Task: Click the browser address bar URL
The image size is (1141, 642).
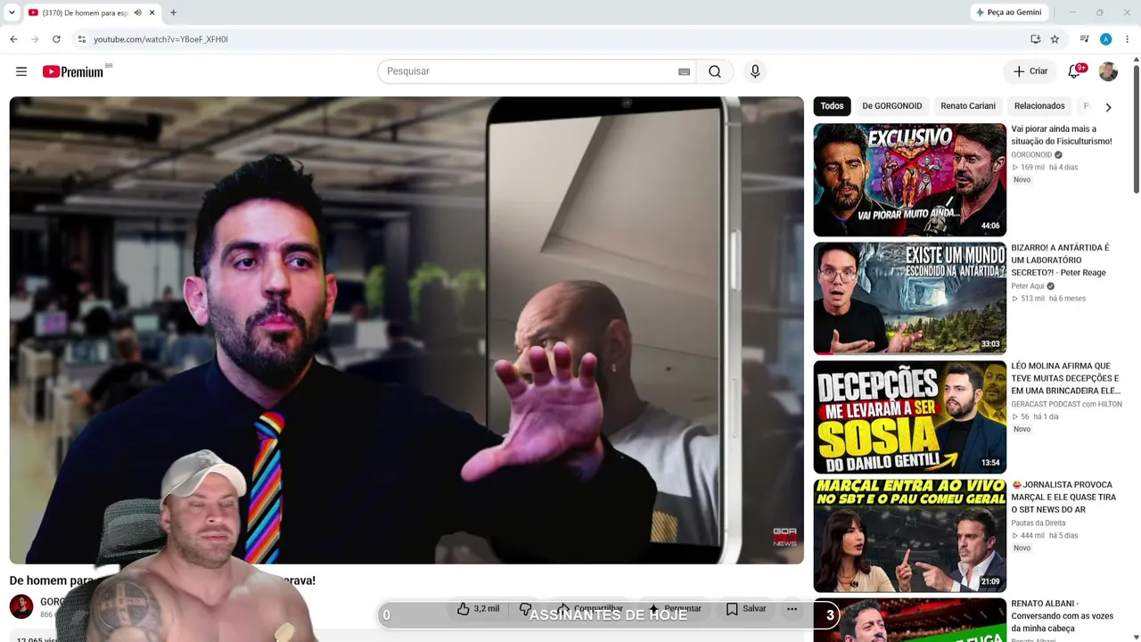Action: click(x=160, y=39)
